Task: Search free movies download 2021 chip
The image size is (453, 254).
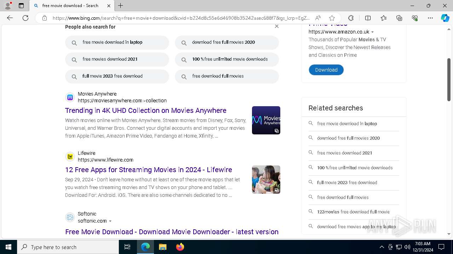Action: point(117,59)
